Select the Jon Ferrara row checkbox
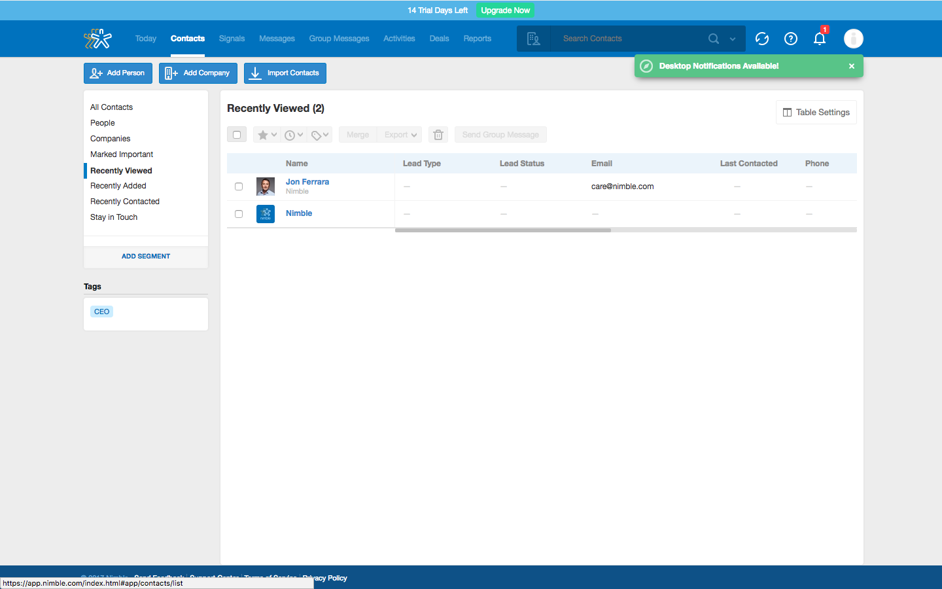Image resolution: width=942 pixels, height=589 pixels. tap(239, 187)
